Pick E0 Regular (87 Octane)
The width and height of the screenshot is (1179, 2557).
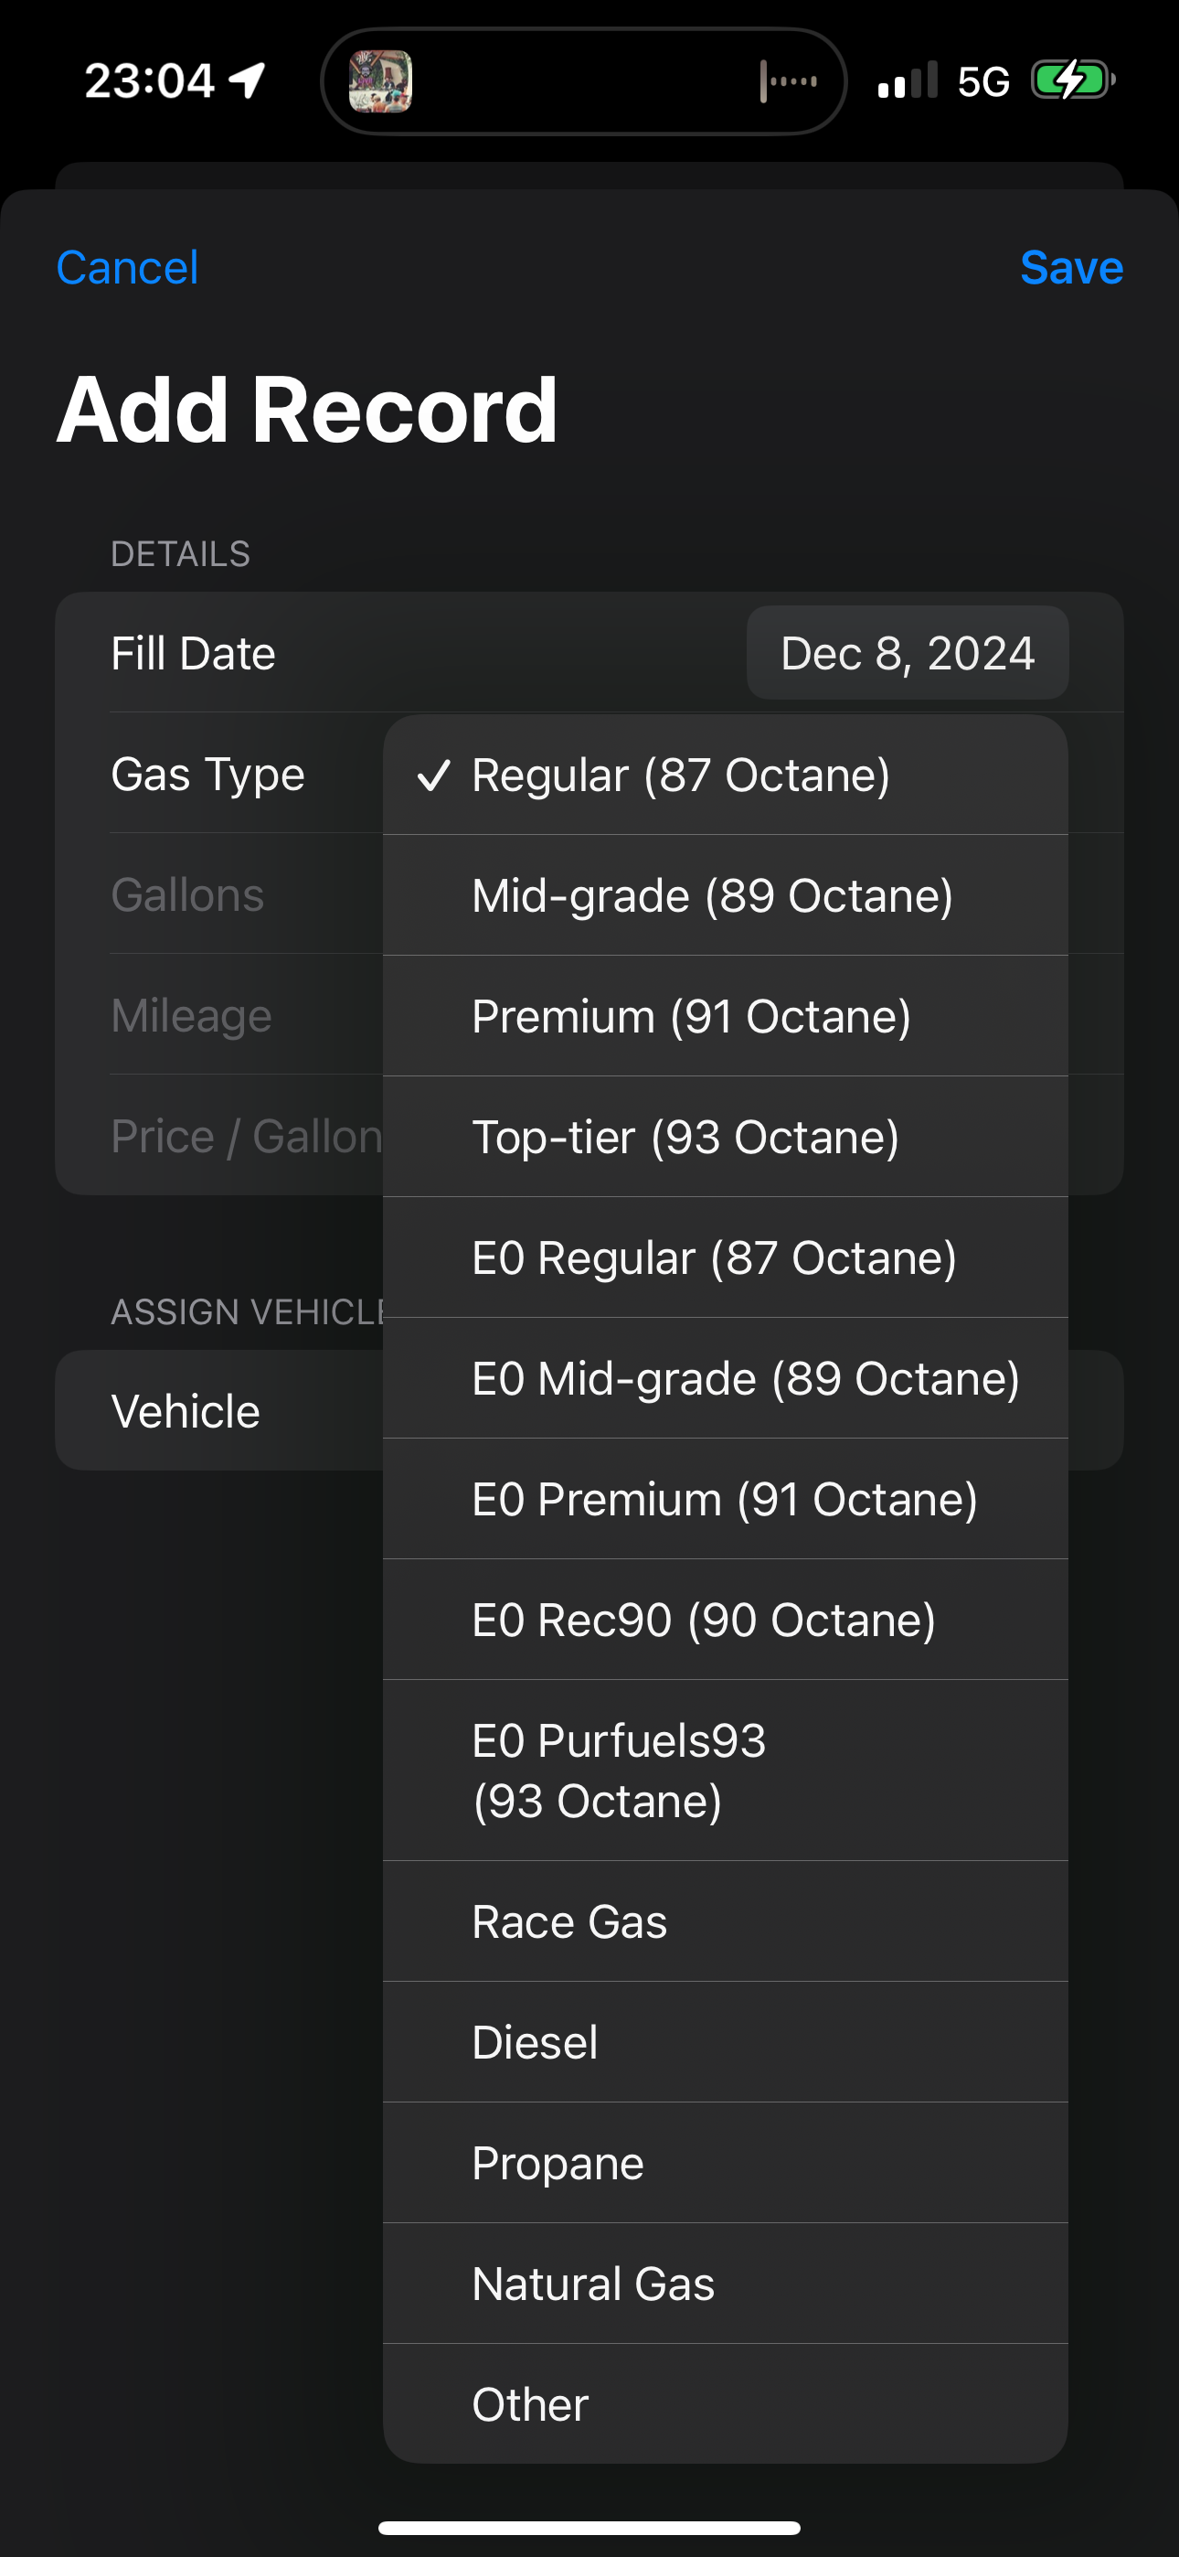726,1257
